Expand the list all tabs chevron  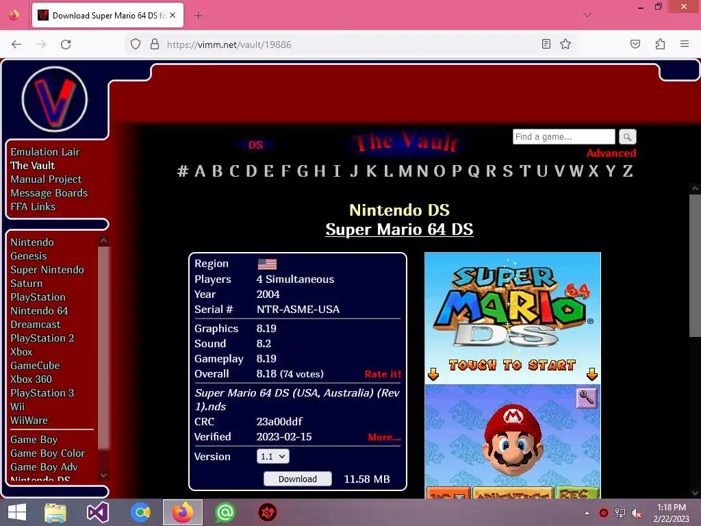point(587,15)
